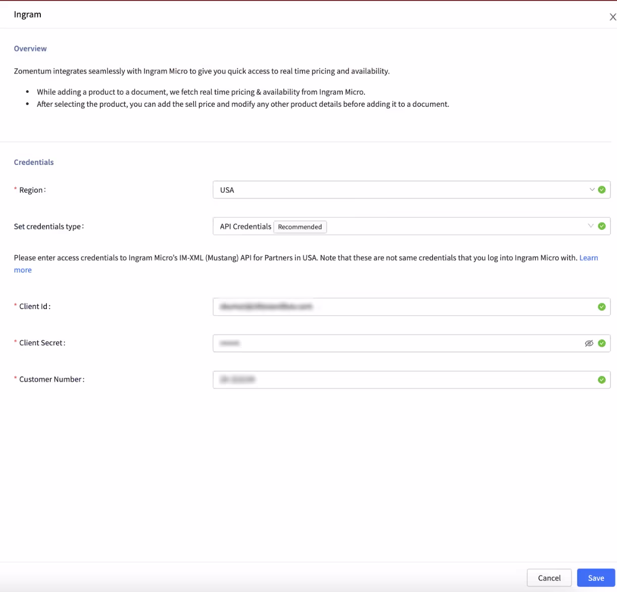This screenshot has width=617, height=592.
Task: Click the Cancel button
Action: coord(549,578)
